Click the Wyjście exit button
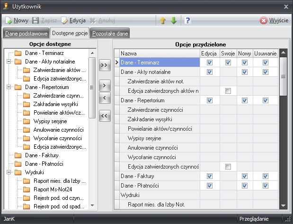This screenshot has height=224, width=293. (274, 20)
